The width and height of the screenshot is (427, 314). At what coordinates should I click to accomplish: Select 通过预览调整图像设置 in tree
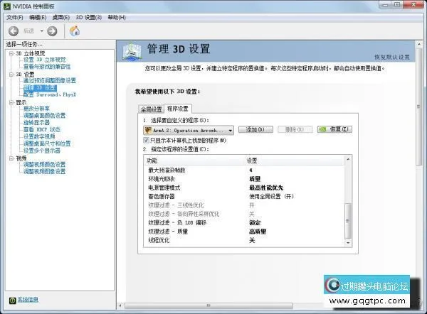tap(50, 80)
